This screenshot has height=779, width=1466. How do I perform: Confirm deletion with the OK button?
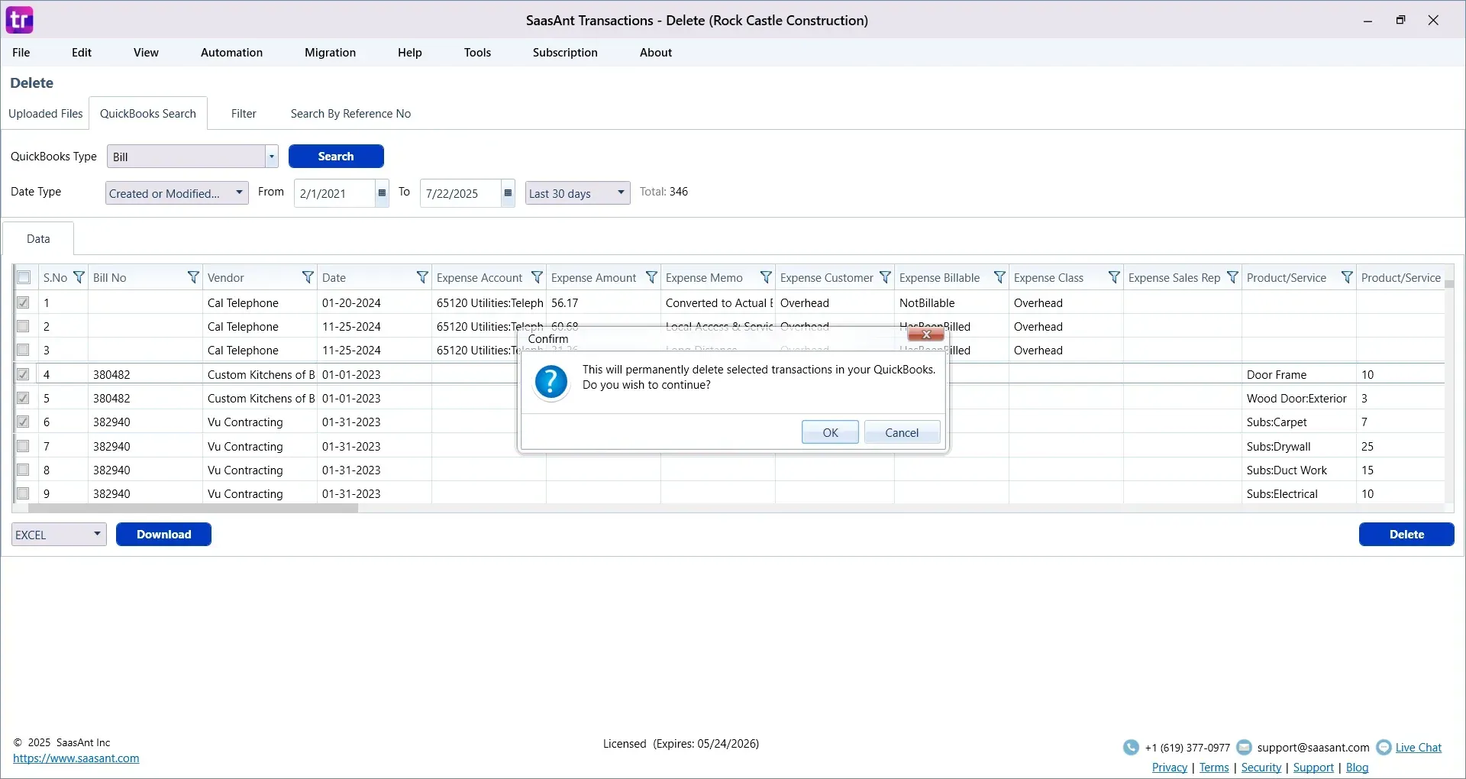coord(830,433)
